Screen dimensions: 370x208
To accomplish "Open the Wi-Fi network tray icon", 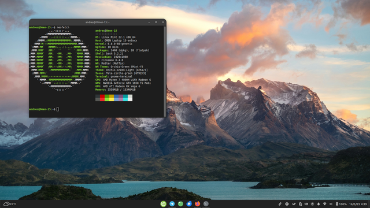I will coord(325,204).
